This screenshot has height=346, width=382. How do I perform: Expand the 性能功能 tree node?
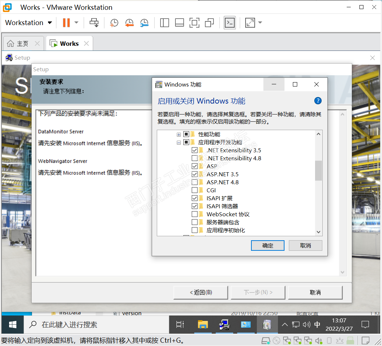click(x=179, y=134)
